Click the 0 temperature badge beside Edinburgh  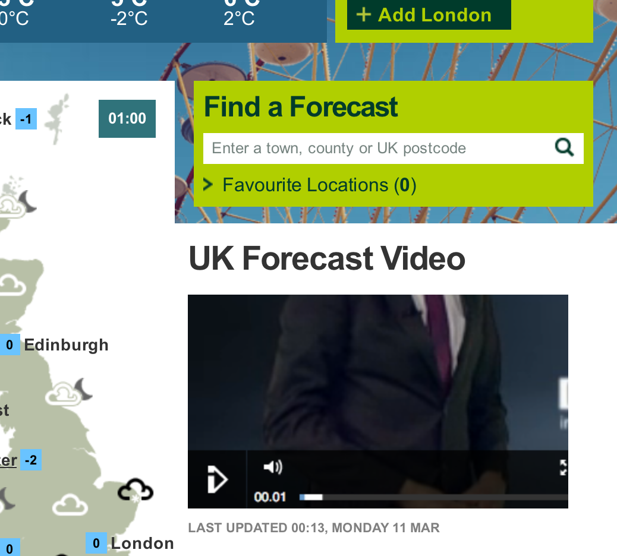(10, 345)
